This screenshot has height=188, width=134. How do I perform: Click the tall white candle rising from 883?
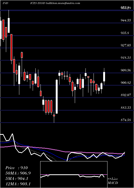[x=57, y=97]
